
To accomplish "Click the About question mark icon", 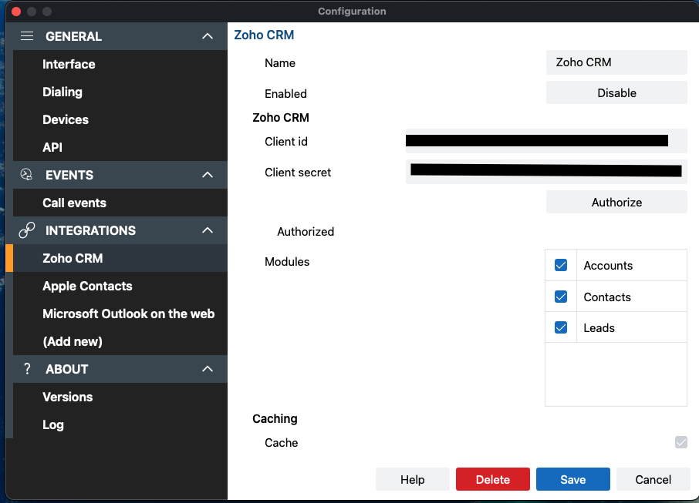I will [x=27, y=368].
